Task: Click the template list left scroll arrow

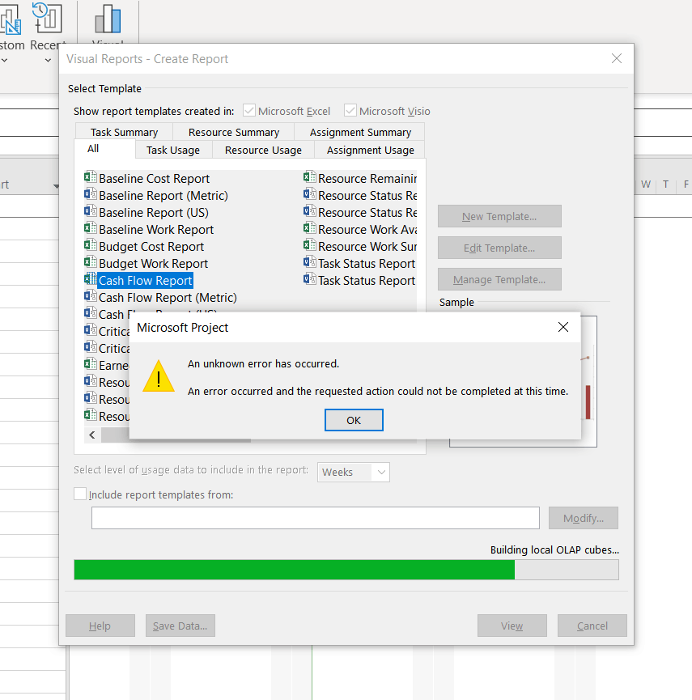Action: [x=92, y=435]
